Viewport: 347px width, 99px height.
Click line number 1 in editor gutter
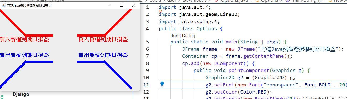coord(148,7)
